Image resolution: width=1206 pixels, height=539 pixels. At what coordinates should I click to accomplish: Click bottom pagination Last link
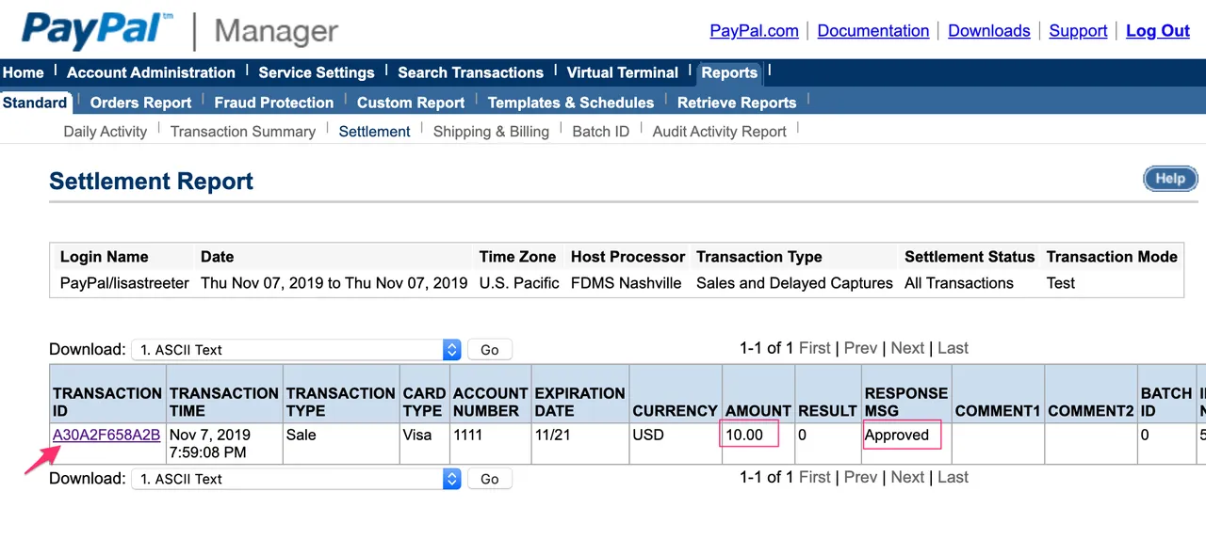click(953, 477)
